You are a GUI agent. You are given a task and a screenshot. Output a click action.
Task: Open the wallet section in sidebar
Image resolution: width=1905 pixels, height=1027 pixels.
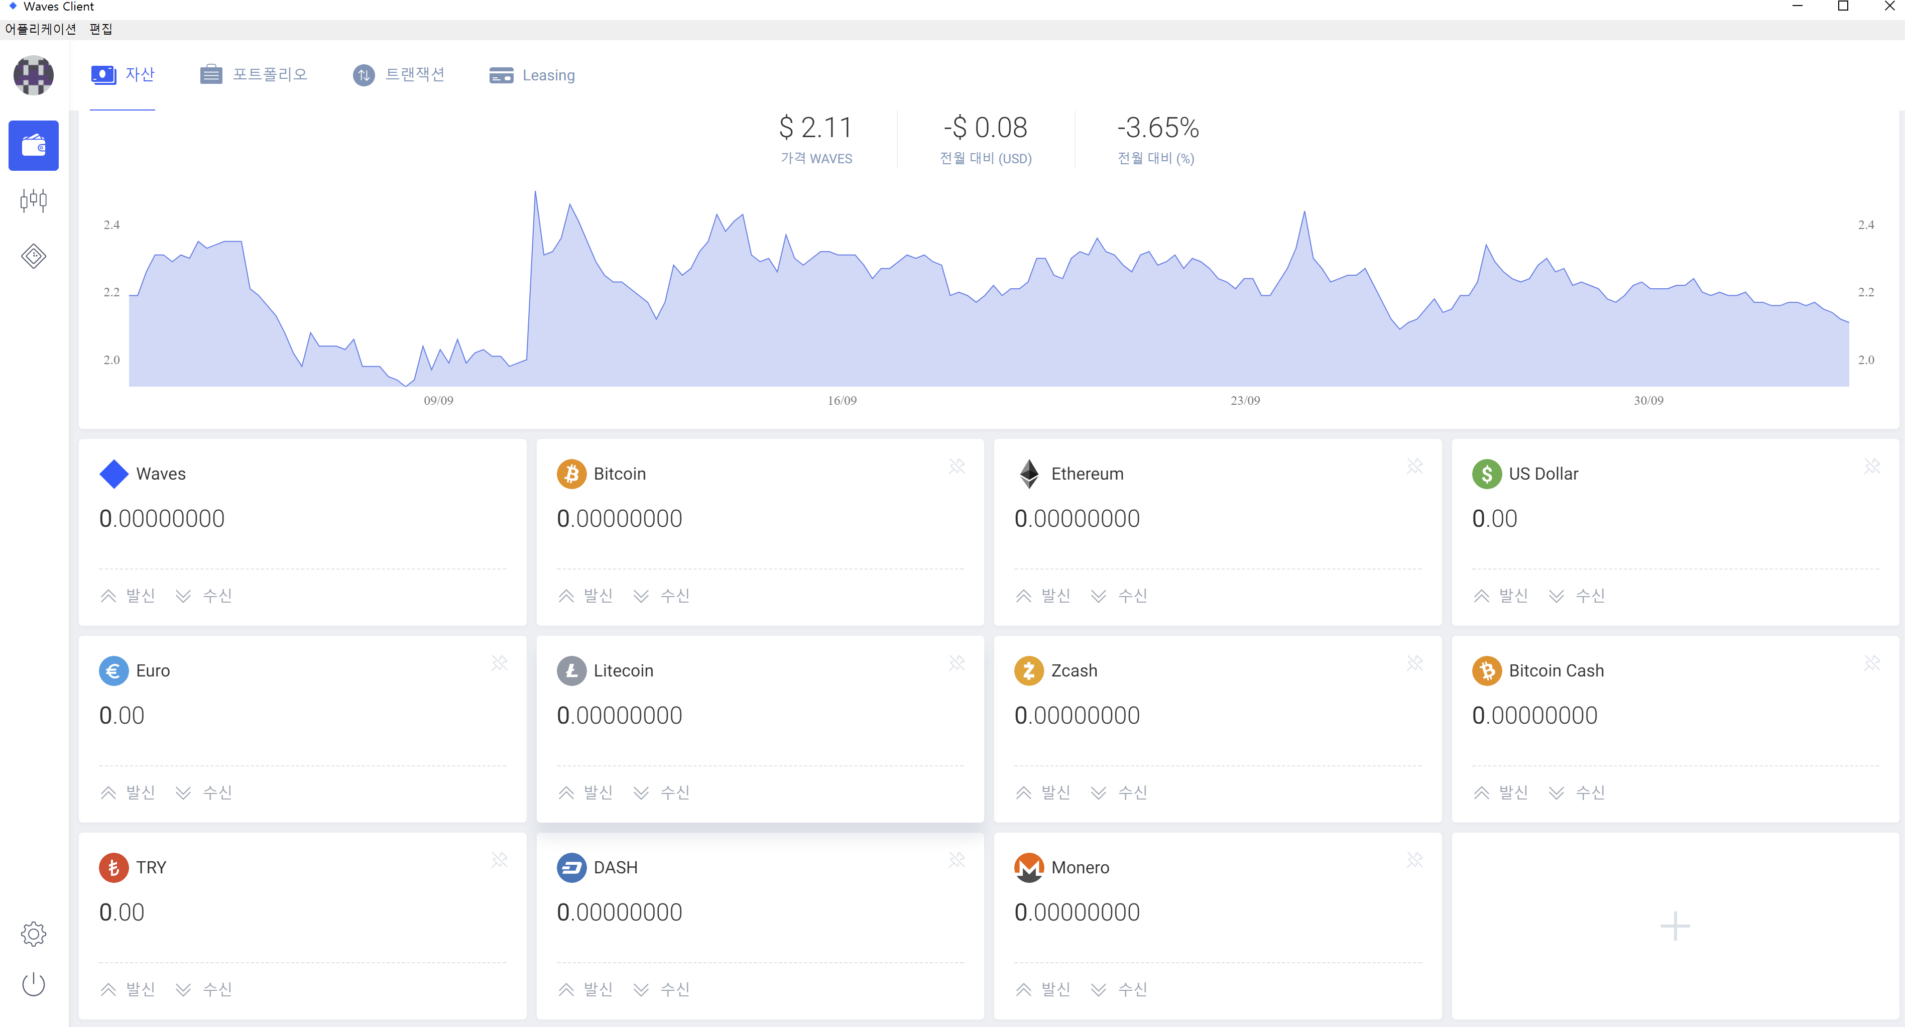click(33, 146)
